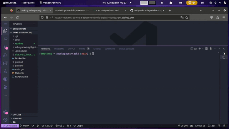Open the new terminal profile dropdown arrow

(202, 49)
